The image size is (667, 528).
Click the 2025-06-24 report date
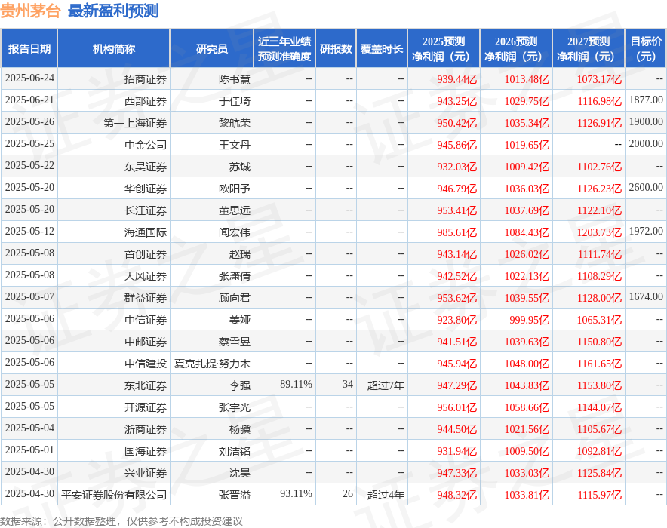(x=29, y=78)
